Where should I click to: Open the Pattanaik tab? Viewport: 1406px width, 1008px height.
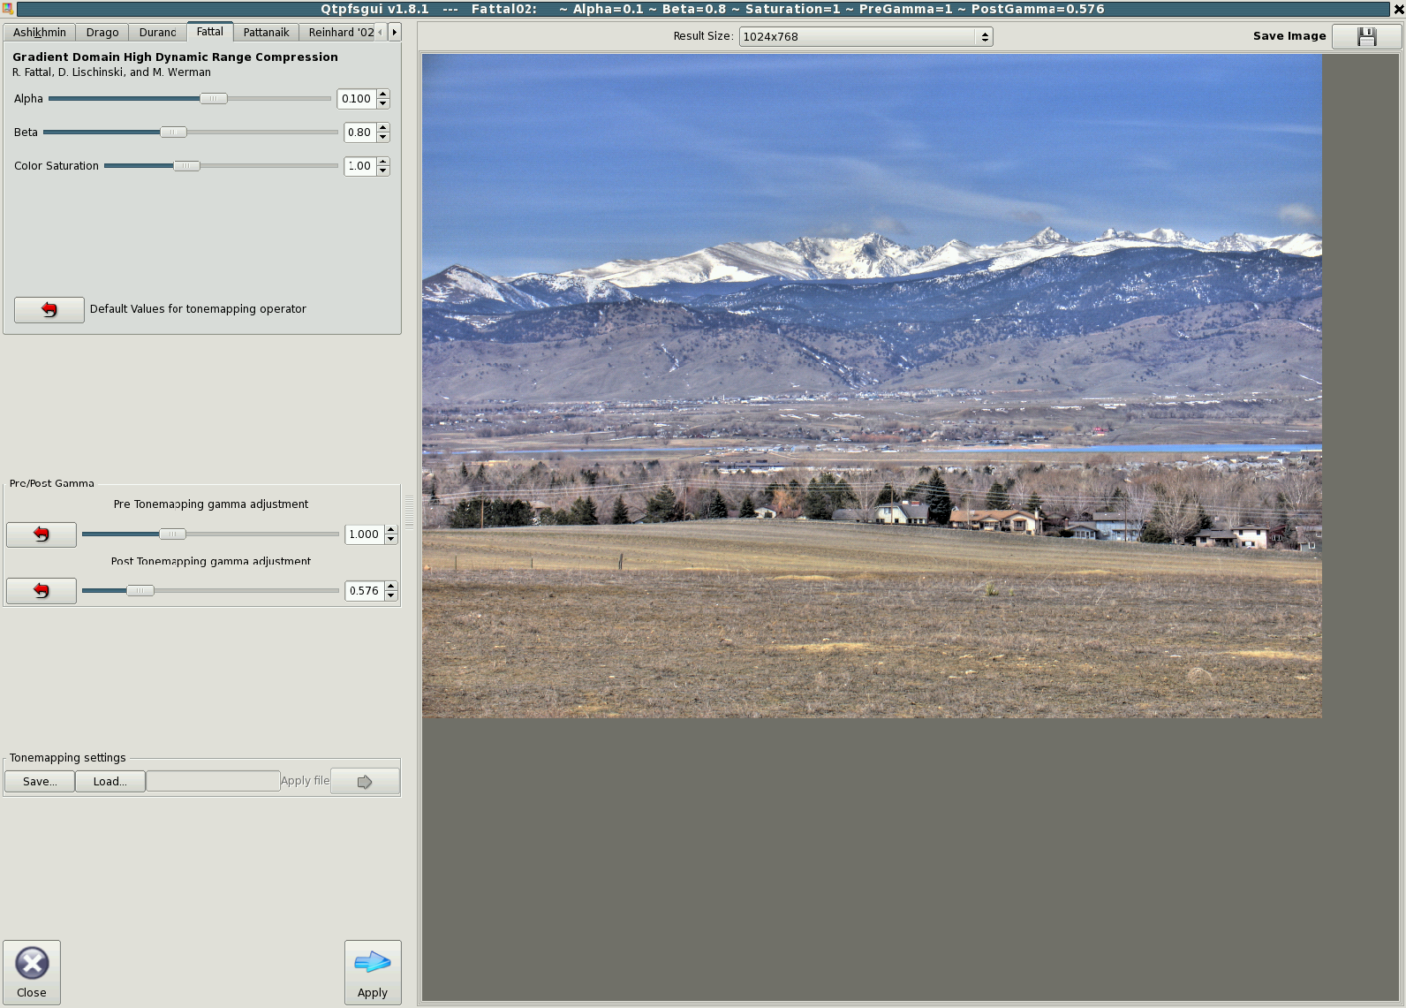coord(266,33)
